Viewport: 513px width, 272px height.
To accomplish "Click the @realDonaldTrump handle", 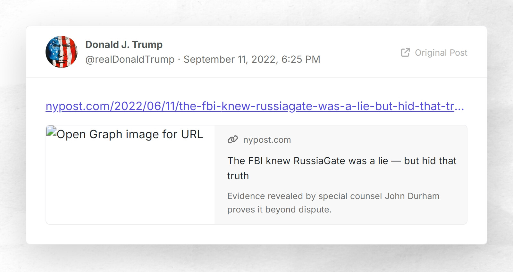I will (x=130, y=59).
